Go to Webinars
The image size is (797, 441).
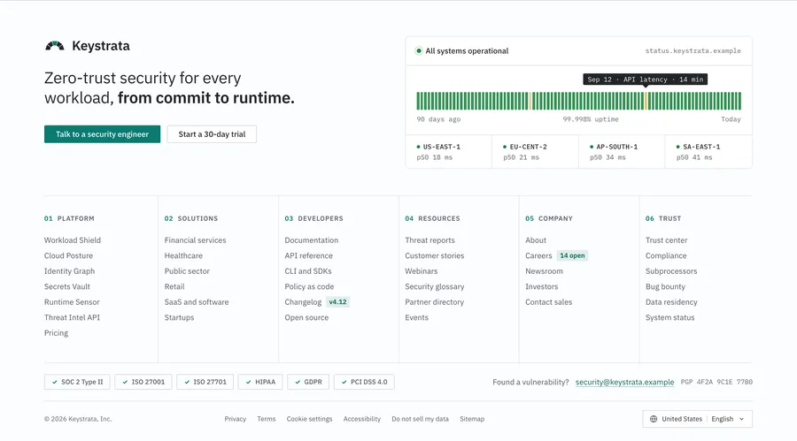[422, 271]
